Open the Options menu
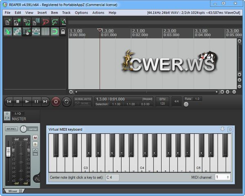Image resolution: width=245 pixels, height=196 pixels. 81,13
